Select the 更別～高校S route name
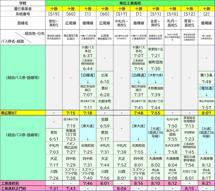The width and height of the screenshot is (215, 191). point(54,23)
